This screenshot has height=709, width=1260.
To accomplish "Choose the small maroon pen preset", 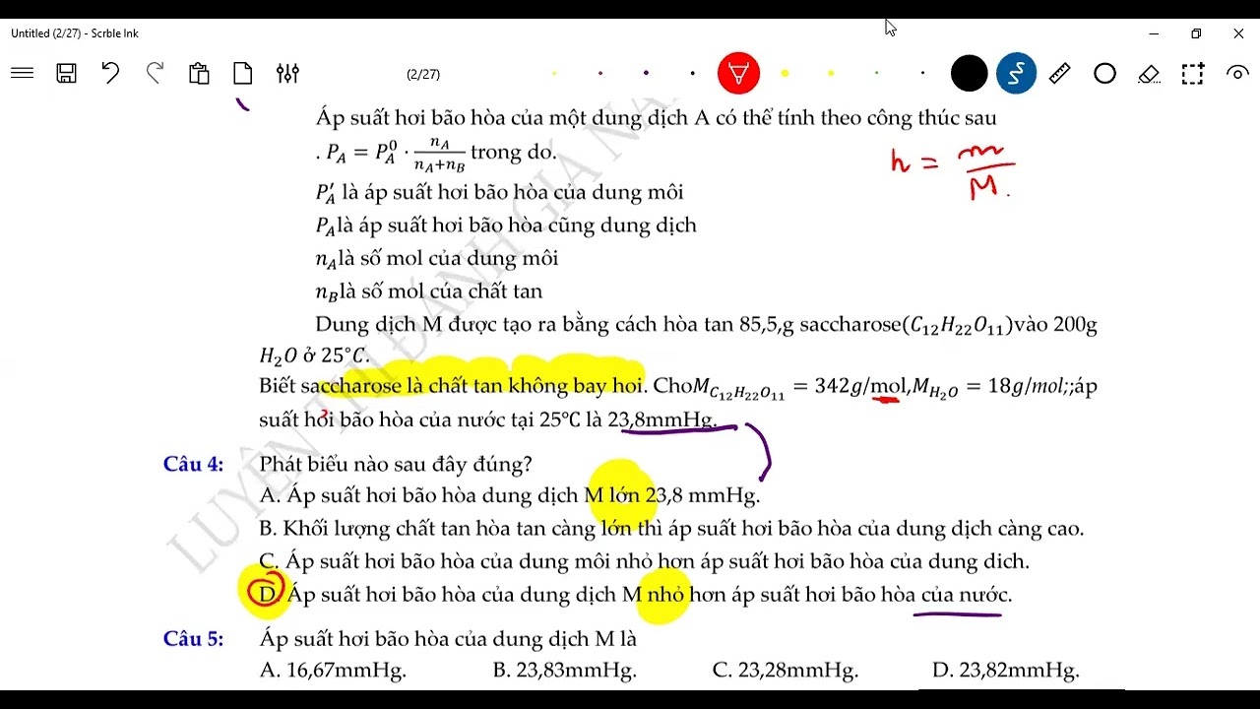I will 600,73.
